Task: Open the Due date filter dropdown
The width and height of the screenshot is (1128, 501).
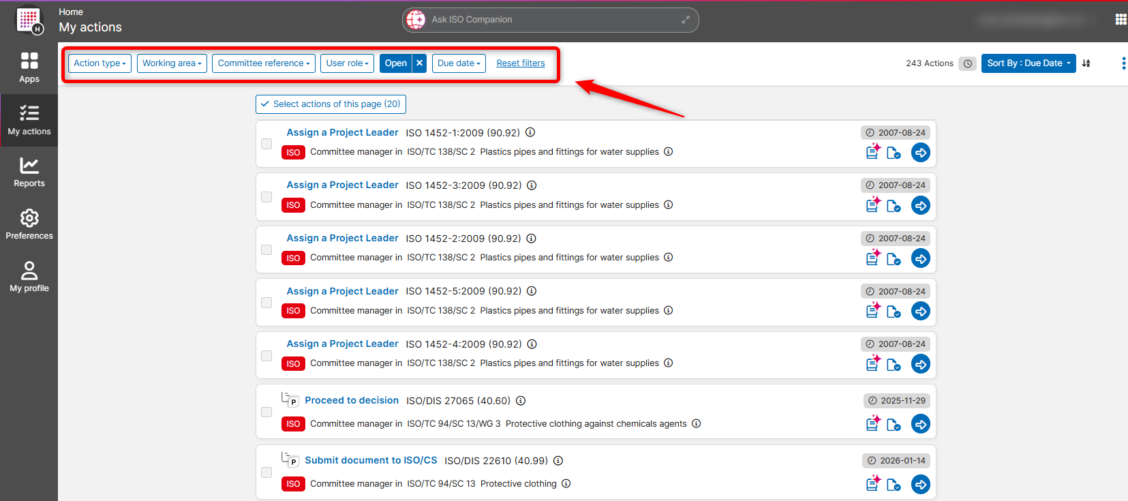Action: pyautogui.click(x=459, y=63)
